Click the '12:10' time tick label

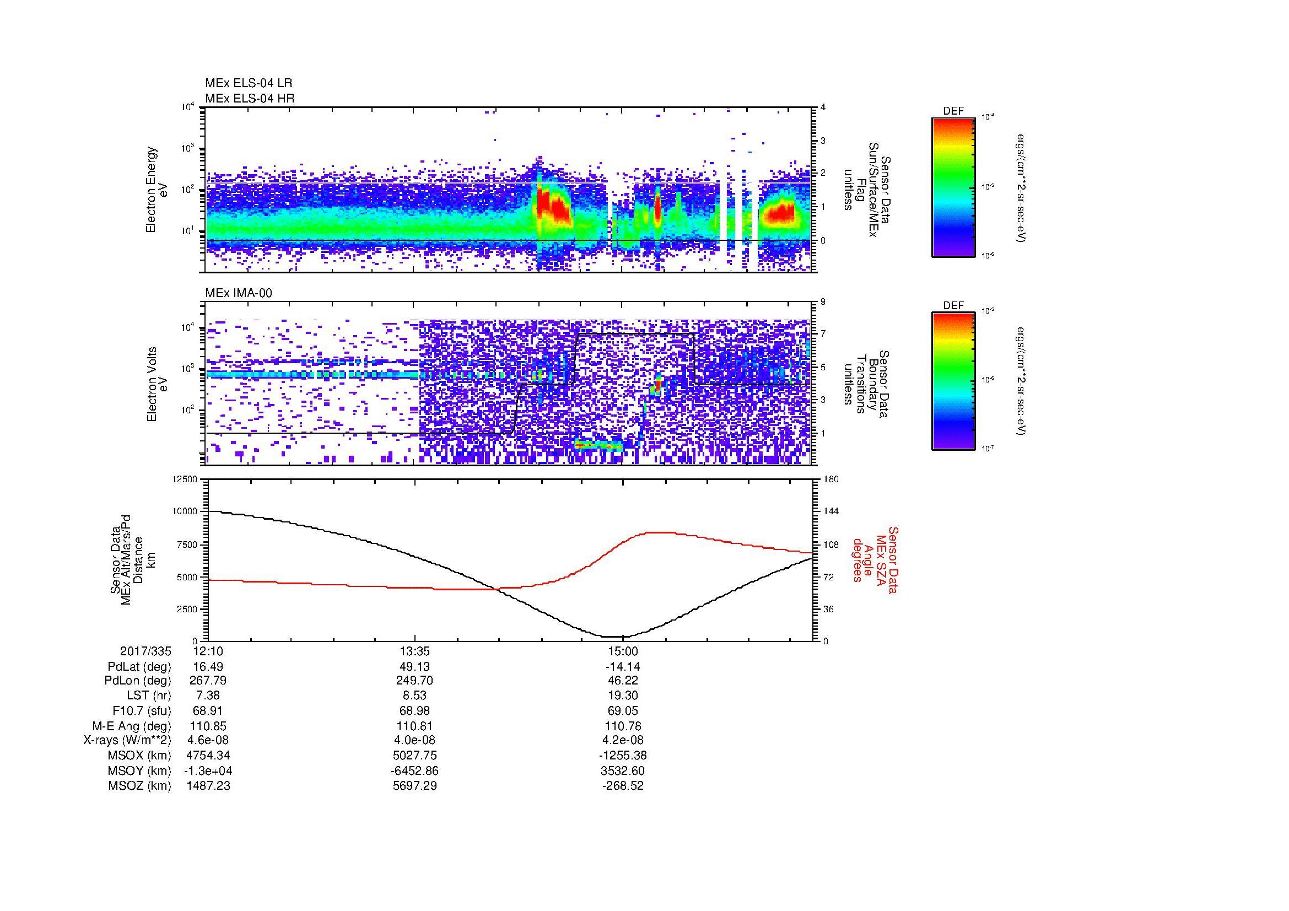point(208,651)
